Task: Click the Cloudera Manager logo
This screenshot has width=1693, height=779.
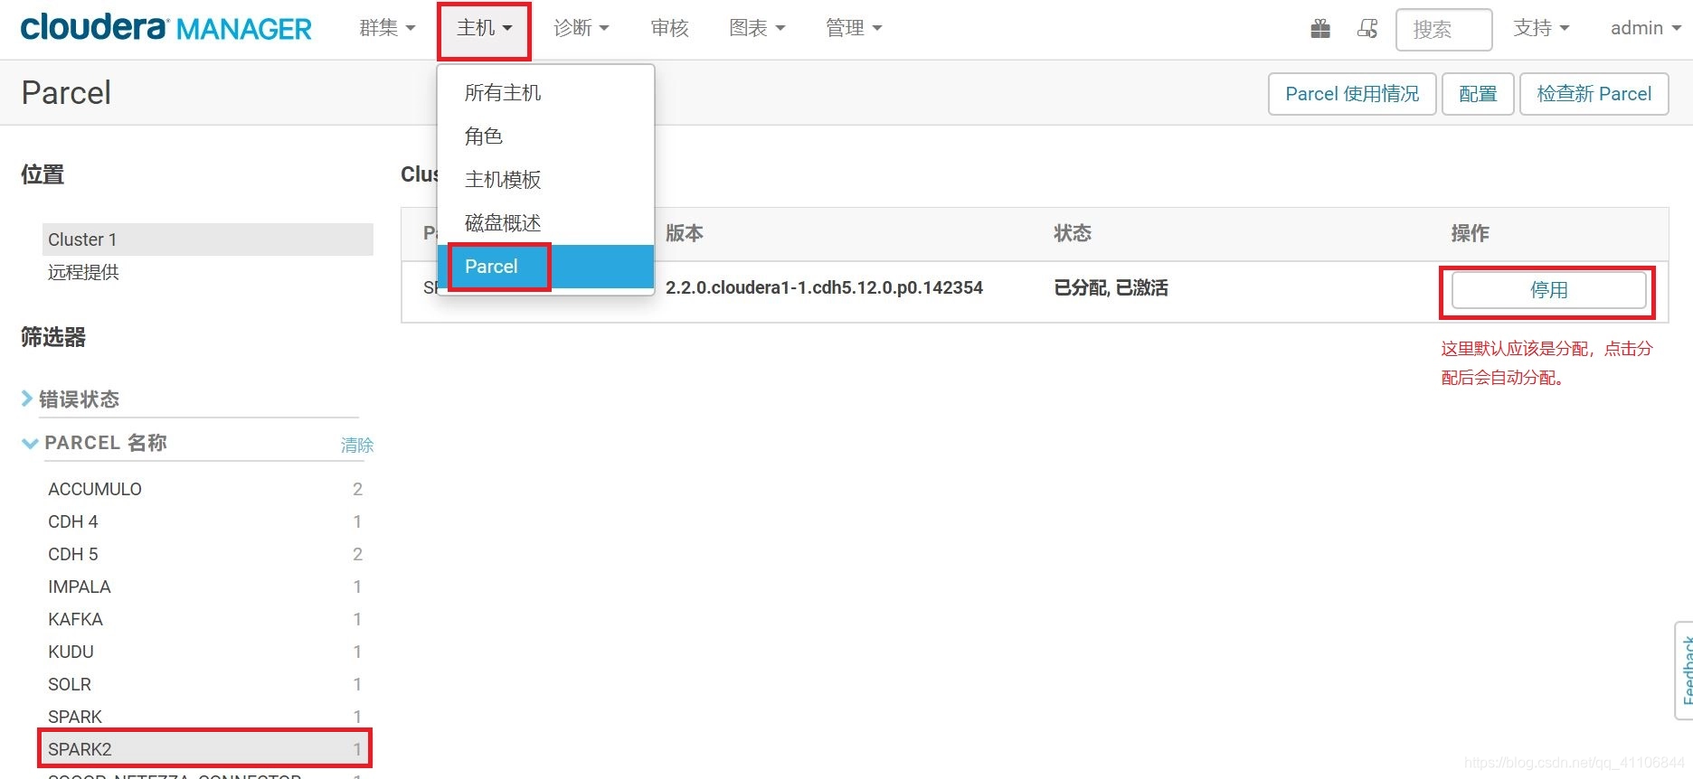Action: [x=166, y=28]
